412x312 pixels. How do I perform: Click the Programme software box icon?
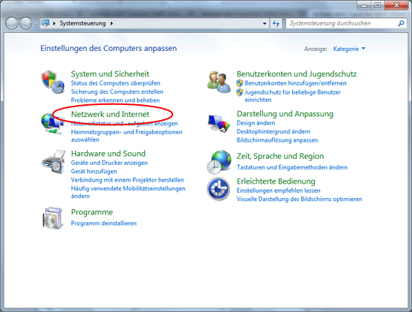coord(53,218)
